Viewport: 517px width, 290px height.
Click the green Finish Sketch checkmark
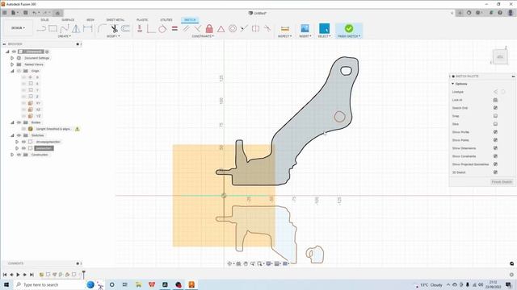click(349, 28)
